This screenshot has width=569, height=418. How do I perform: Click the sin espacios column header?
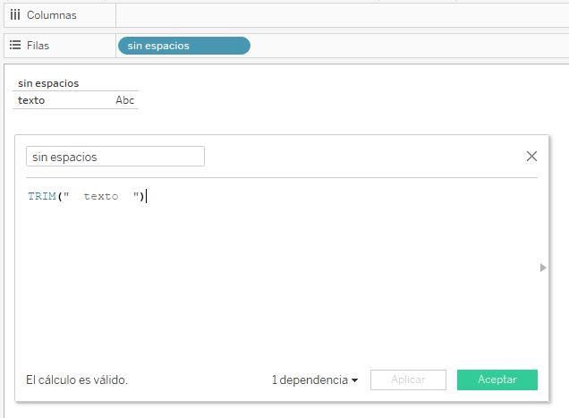(48, 83)
